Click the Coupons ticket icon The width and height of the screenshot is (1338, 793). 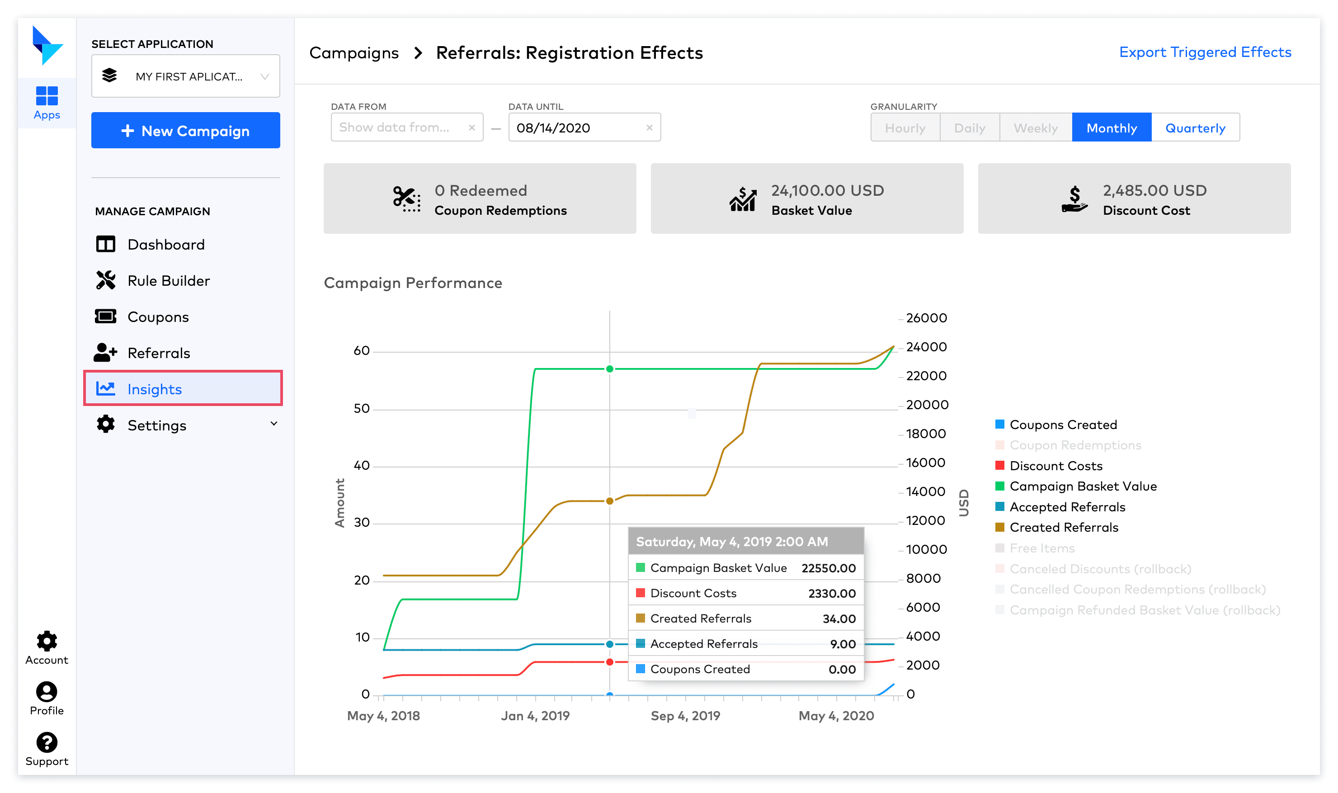(105, 316)
